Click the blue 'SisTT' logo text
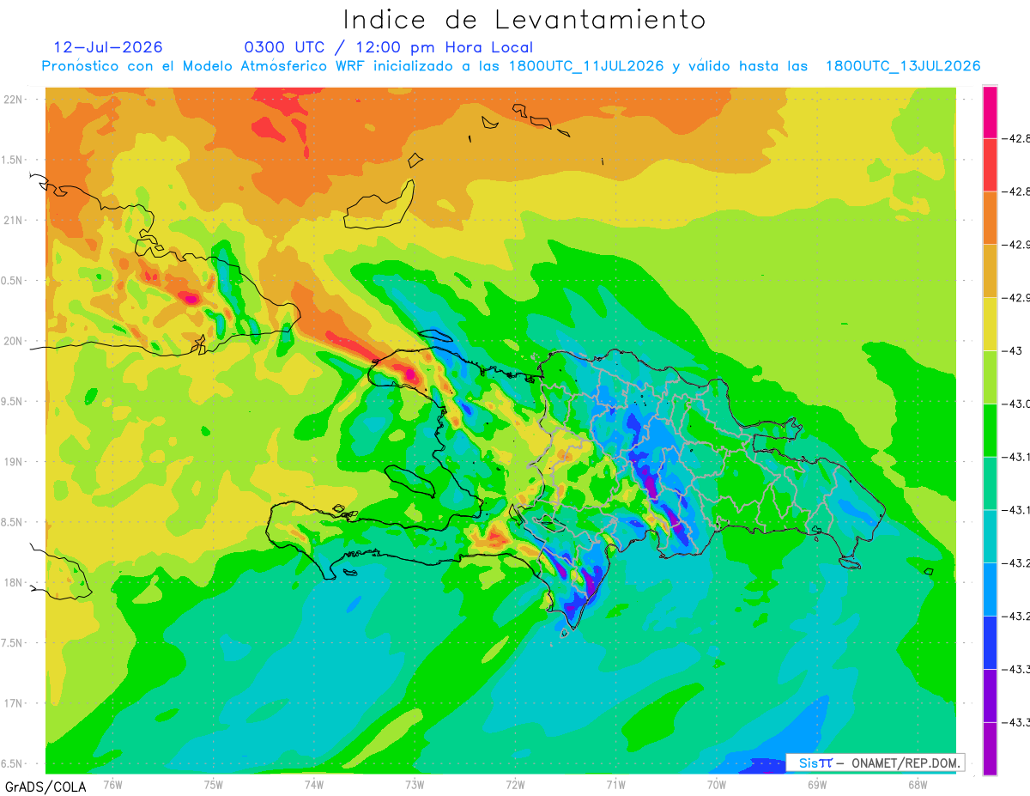This screenshot has height=796, width=1030. (x=815, y=763)
